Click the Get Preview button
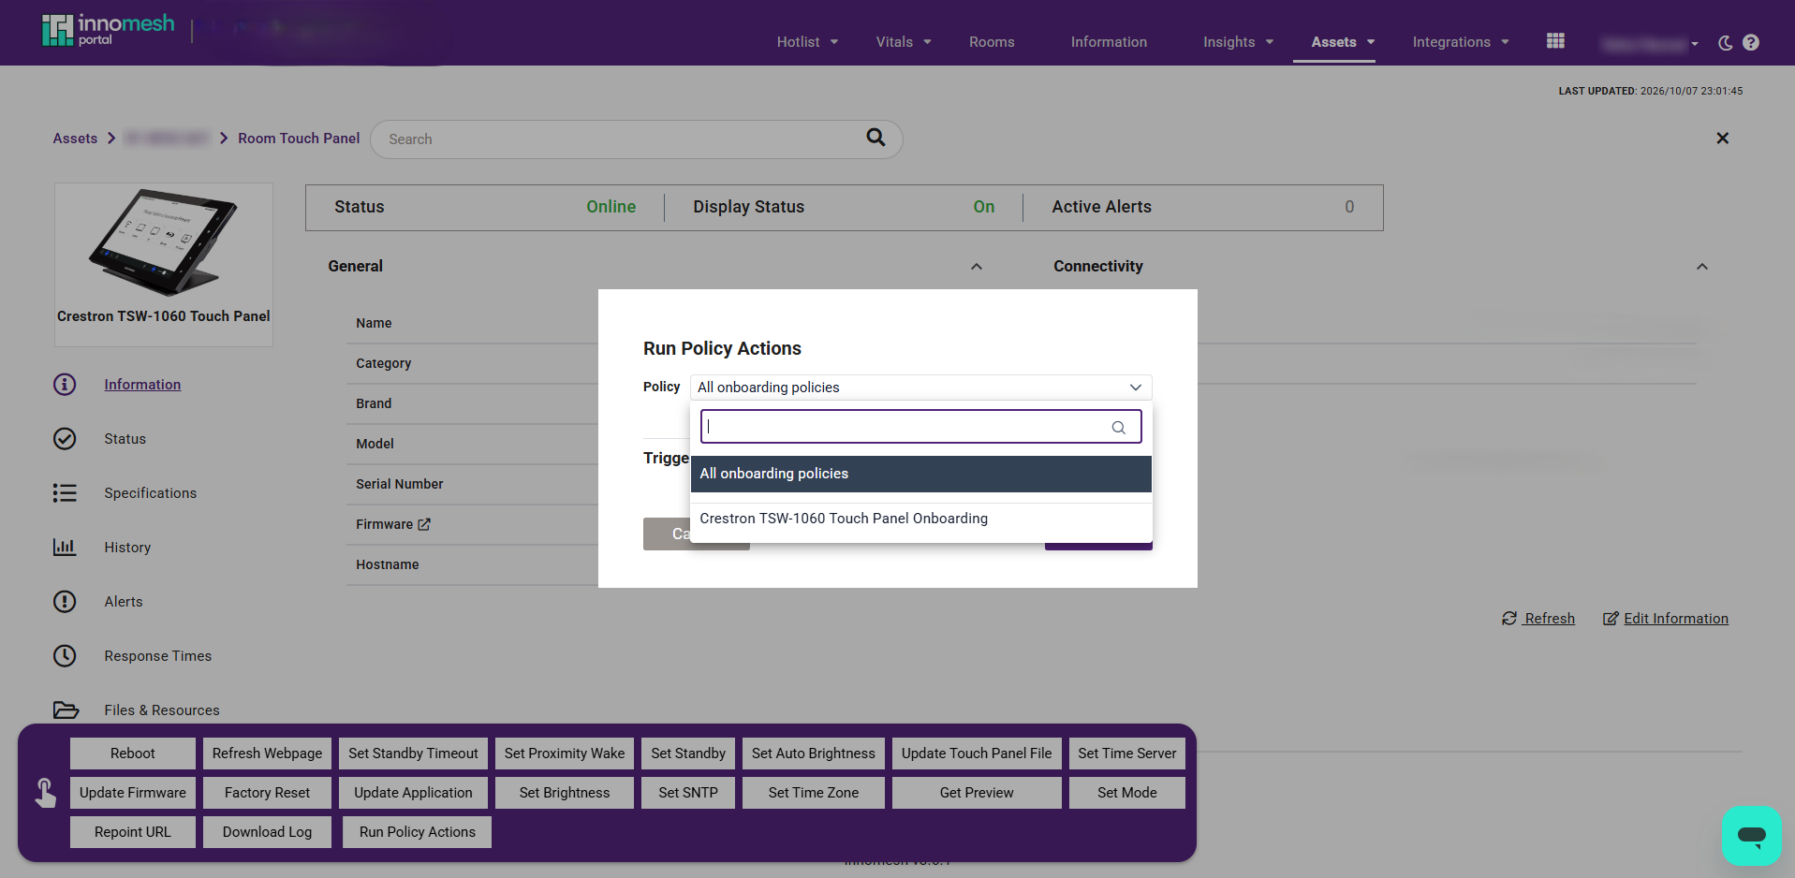The height and width of the screenshot is (878, 1795). [977, 793]
